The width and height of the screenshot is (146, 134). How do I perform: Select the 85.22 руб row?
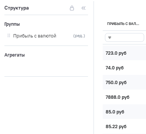point(124,126)
